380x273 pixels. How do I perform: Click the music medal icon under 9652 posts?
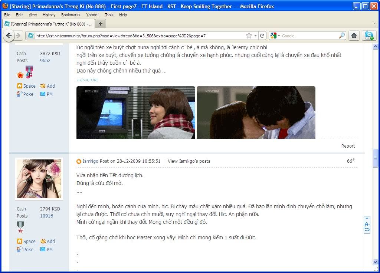[29, 72]
